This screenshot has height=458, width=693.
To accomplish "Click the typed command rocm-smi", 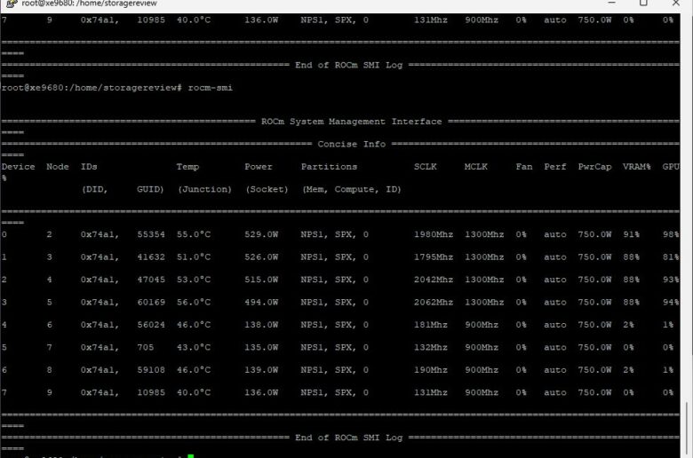I will pos(210,88).
